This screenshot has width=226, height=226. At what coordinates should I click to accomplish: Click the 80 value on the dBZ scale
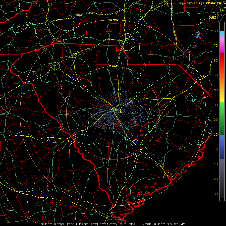point(216,31)
